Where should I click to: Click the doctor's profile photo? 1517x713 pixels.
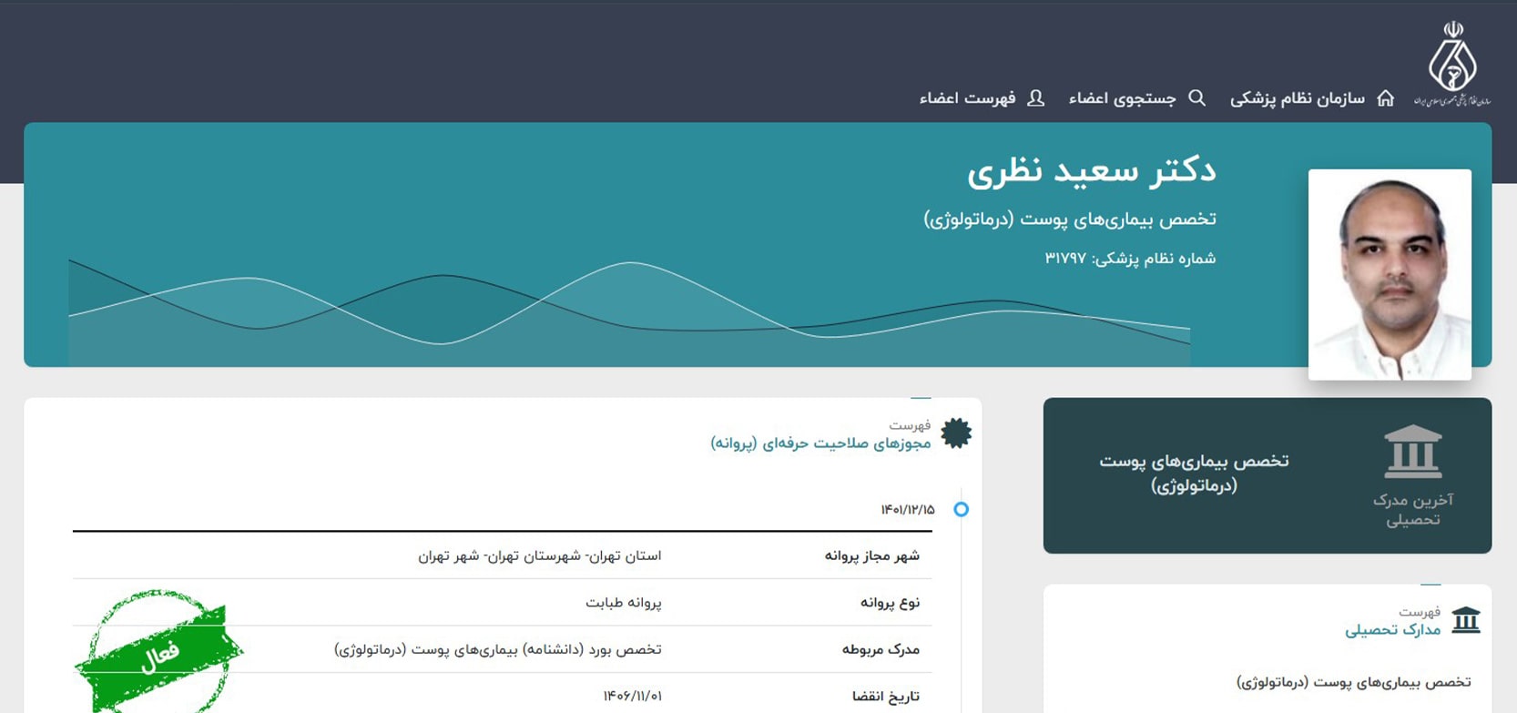tap(1390, 274)
